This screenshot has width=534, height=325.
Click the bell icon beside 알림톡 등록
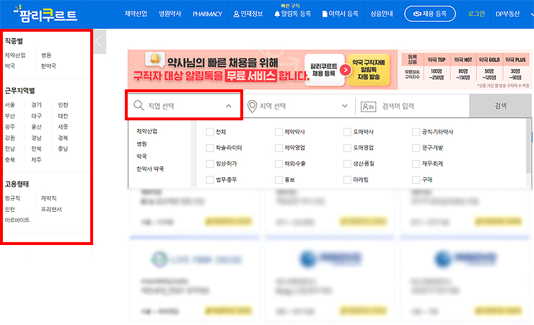point(277,14)
